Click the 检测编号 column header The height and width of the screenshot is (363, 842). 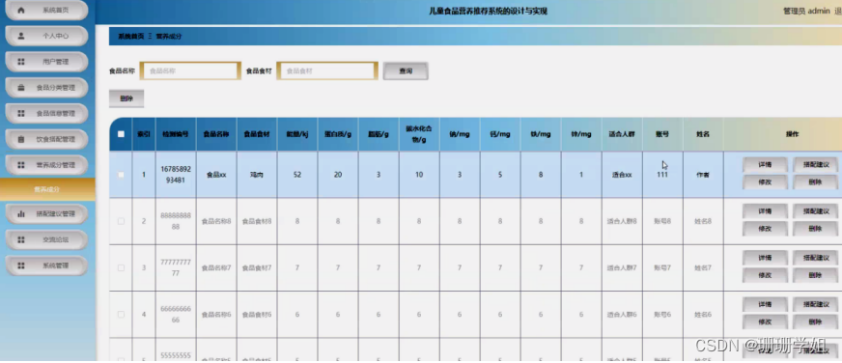176,134
